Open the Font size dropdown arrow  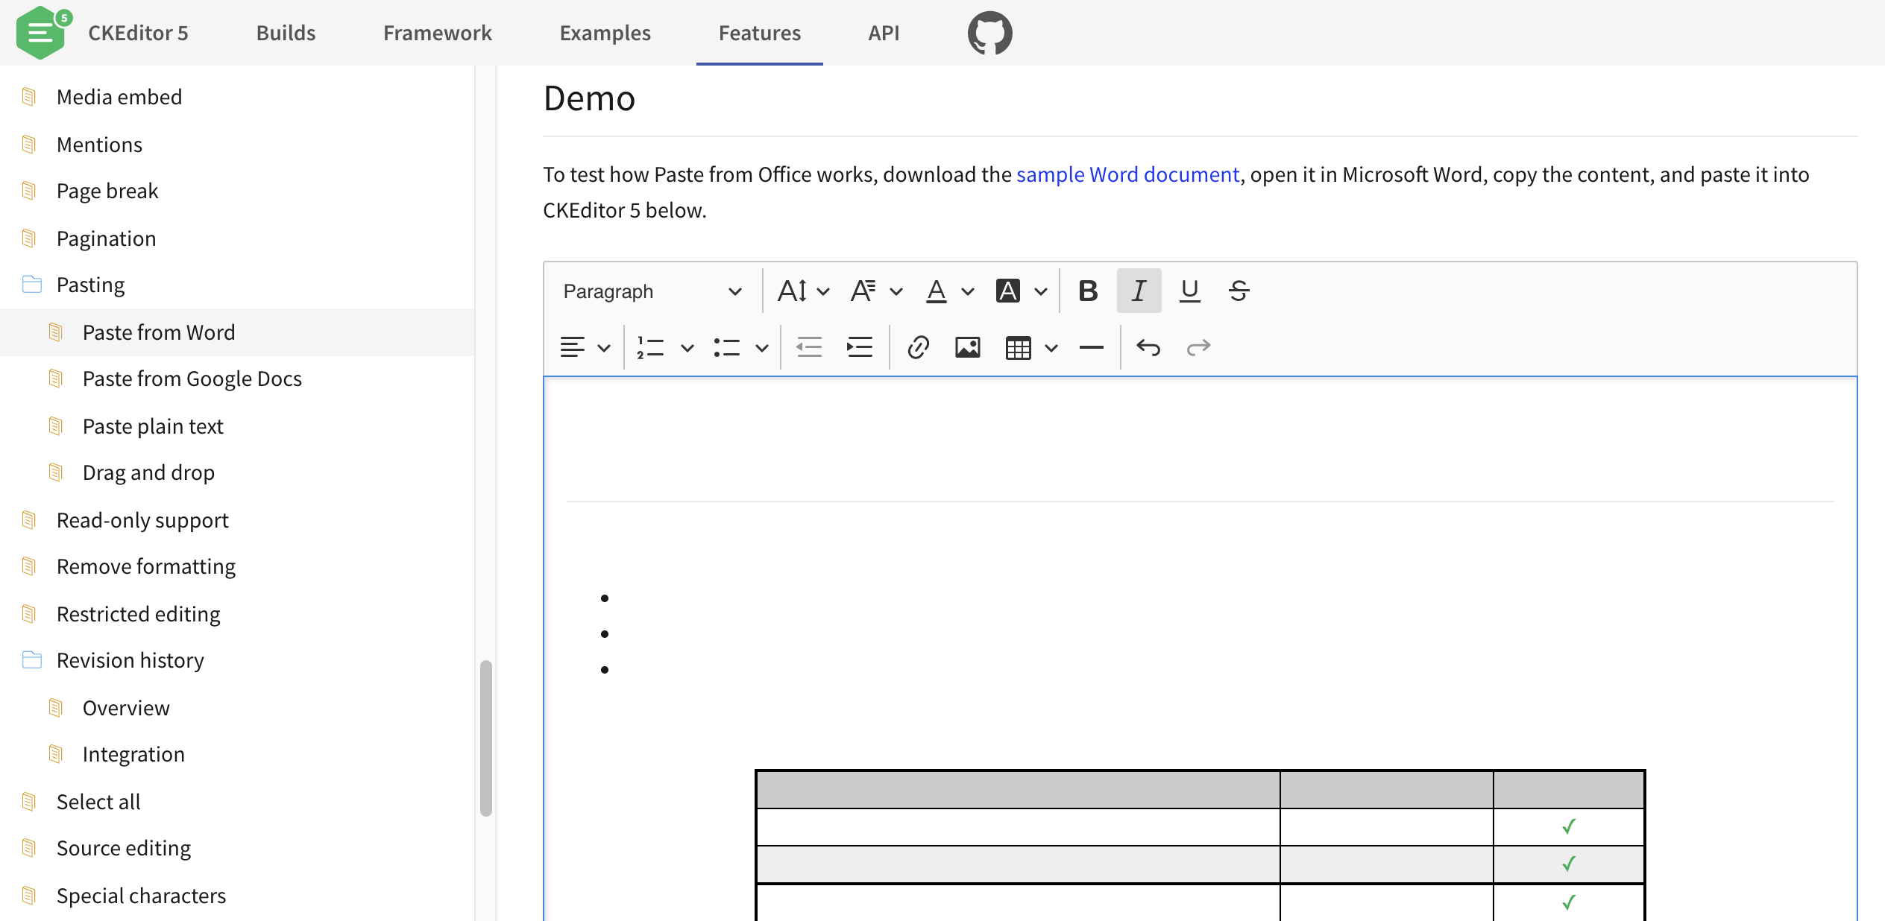point(823,291)
